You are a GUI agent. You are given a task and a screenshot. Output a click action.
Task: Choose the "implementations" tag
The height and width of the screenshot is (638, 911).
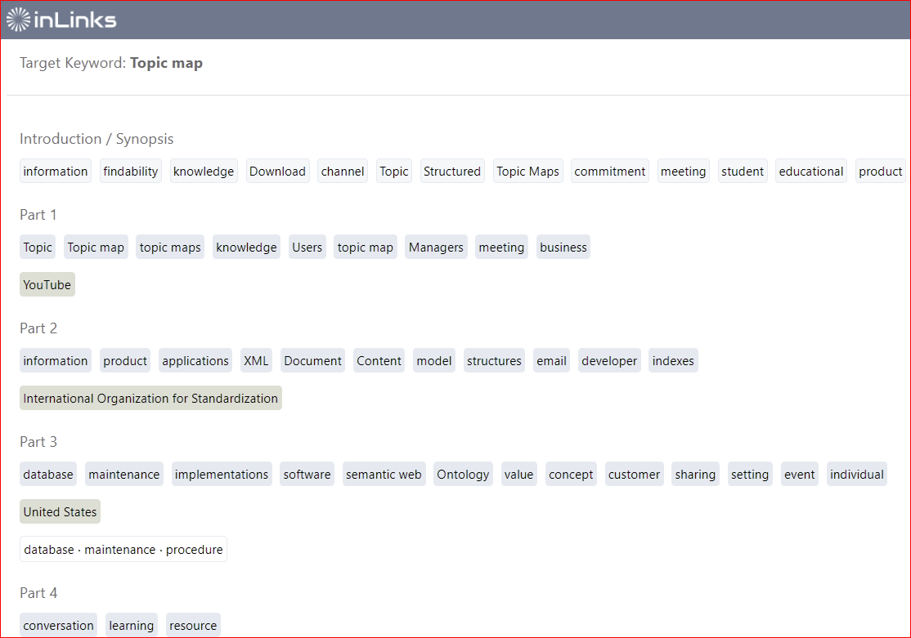click(x=222, y=475)
